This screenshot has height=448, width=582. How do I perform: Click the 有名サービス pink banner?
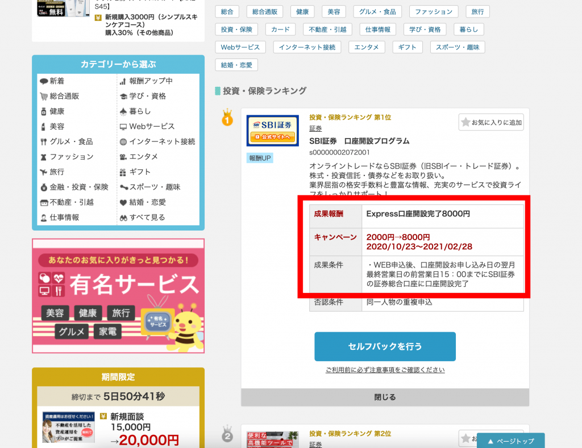(x=118, y=295)
